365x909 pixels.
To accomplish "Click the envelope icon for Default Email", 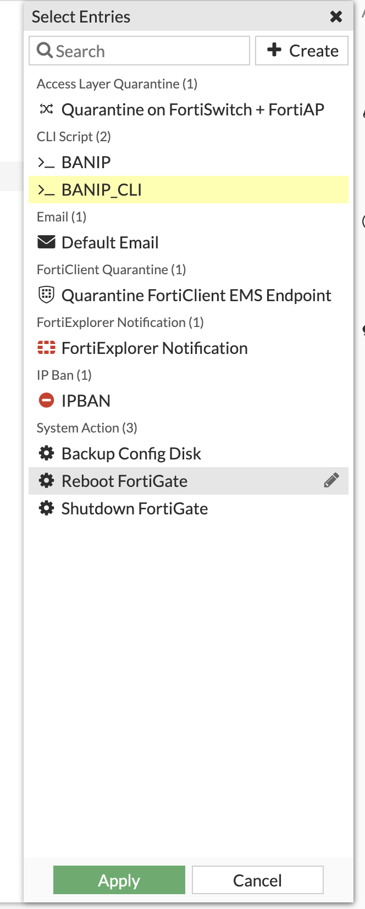I will tap(46, 242).
